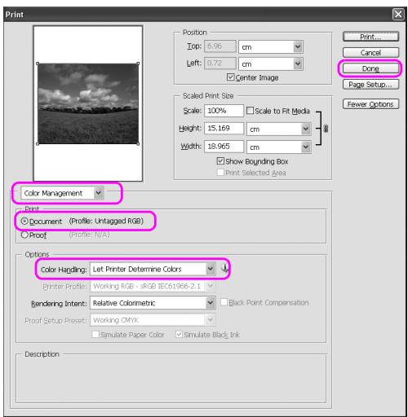
Task: Open Page Setup... dialog
Action: click(x=370, y=85)
